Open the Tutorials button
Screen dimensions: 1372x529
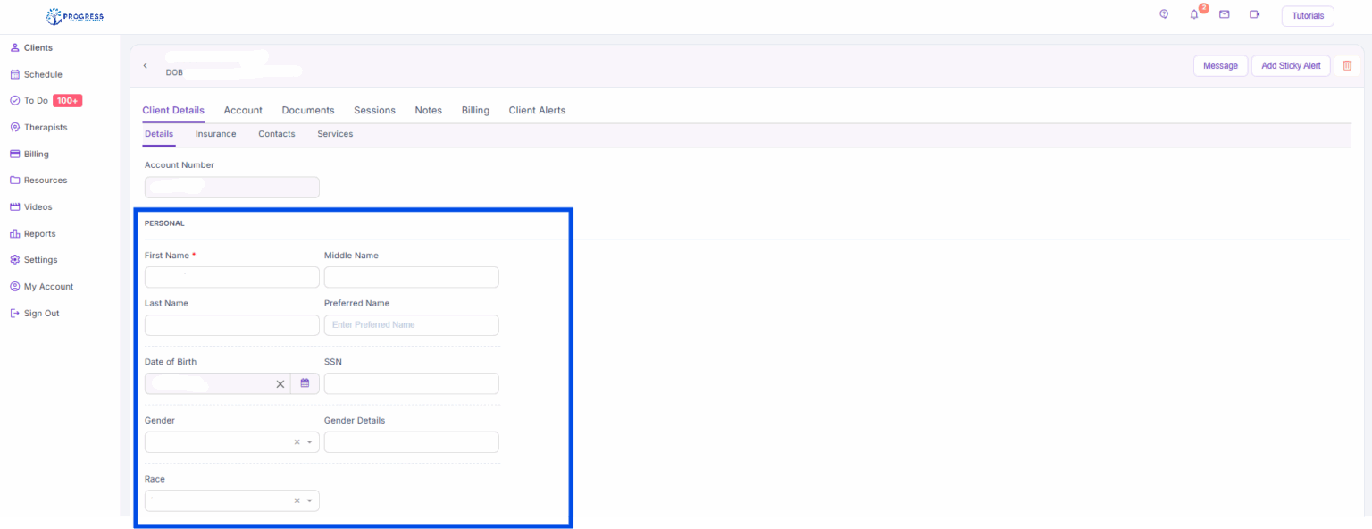pyautogui.click(x=1308, y=16)
